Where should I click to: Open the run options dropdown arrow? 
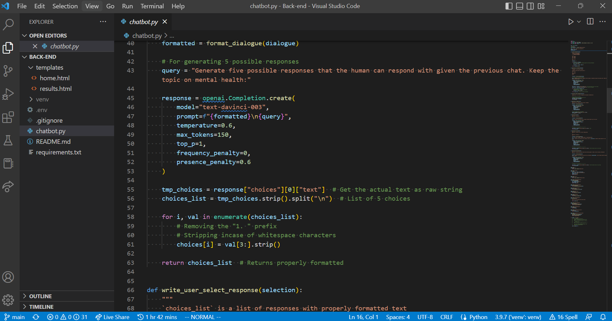[x=579, y=22]
